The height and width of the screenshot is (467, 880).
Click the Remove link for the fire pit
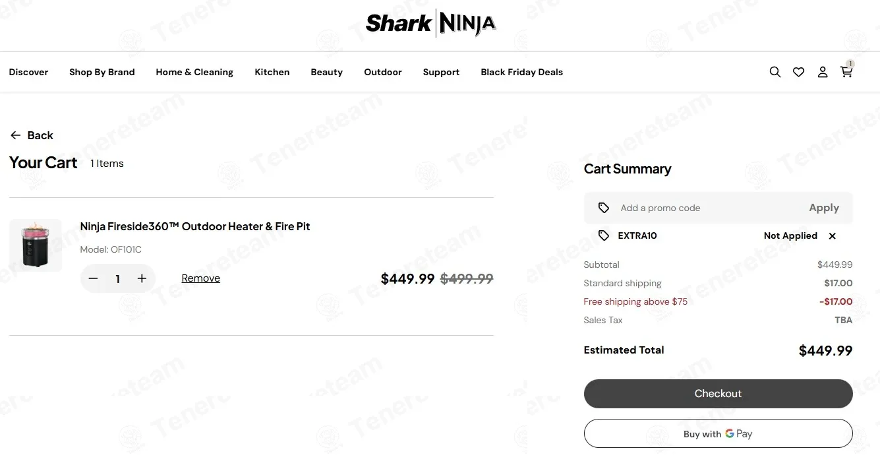pyautogui.click(x=201, y=278)
